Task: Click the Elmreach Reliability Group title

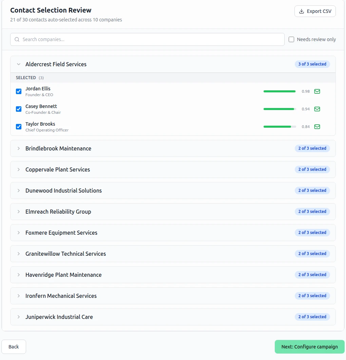Action: pyautogui.click(x=58, y=212)
